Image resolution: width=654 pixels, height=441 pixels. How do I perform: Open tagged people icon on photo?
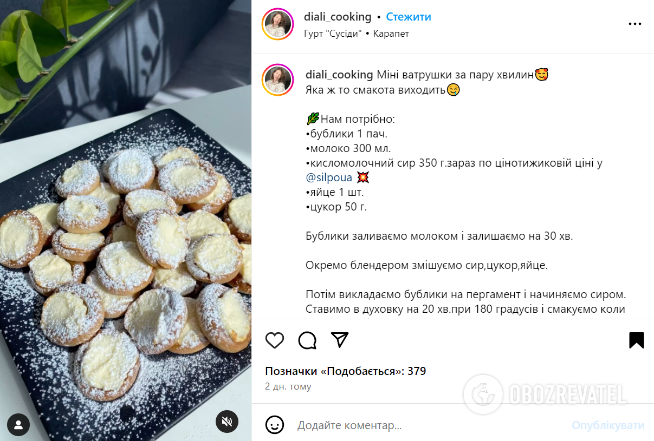click(x=18, y=425)
